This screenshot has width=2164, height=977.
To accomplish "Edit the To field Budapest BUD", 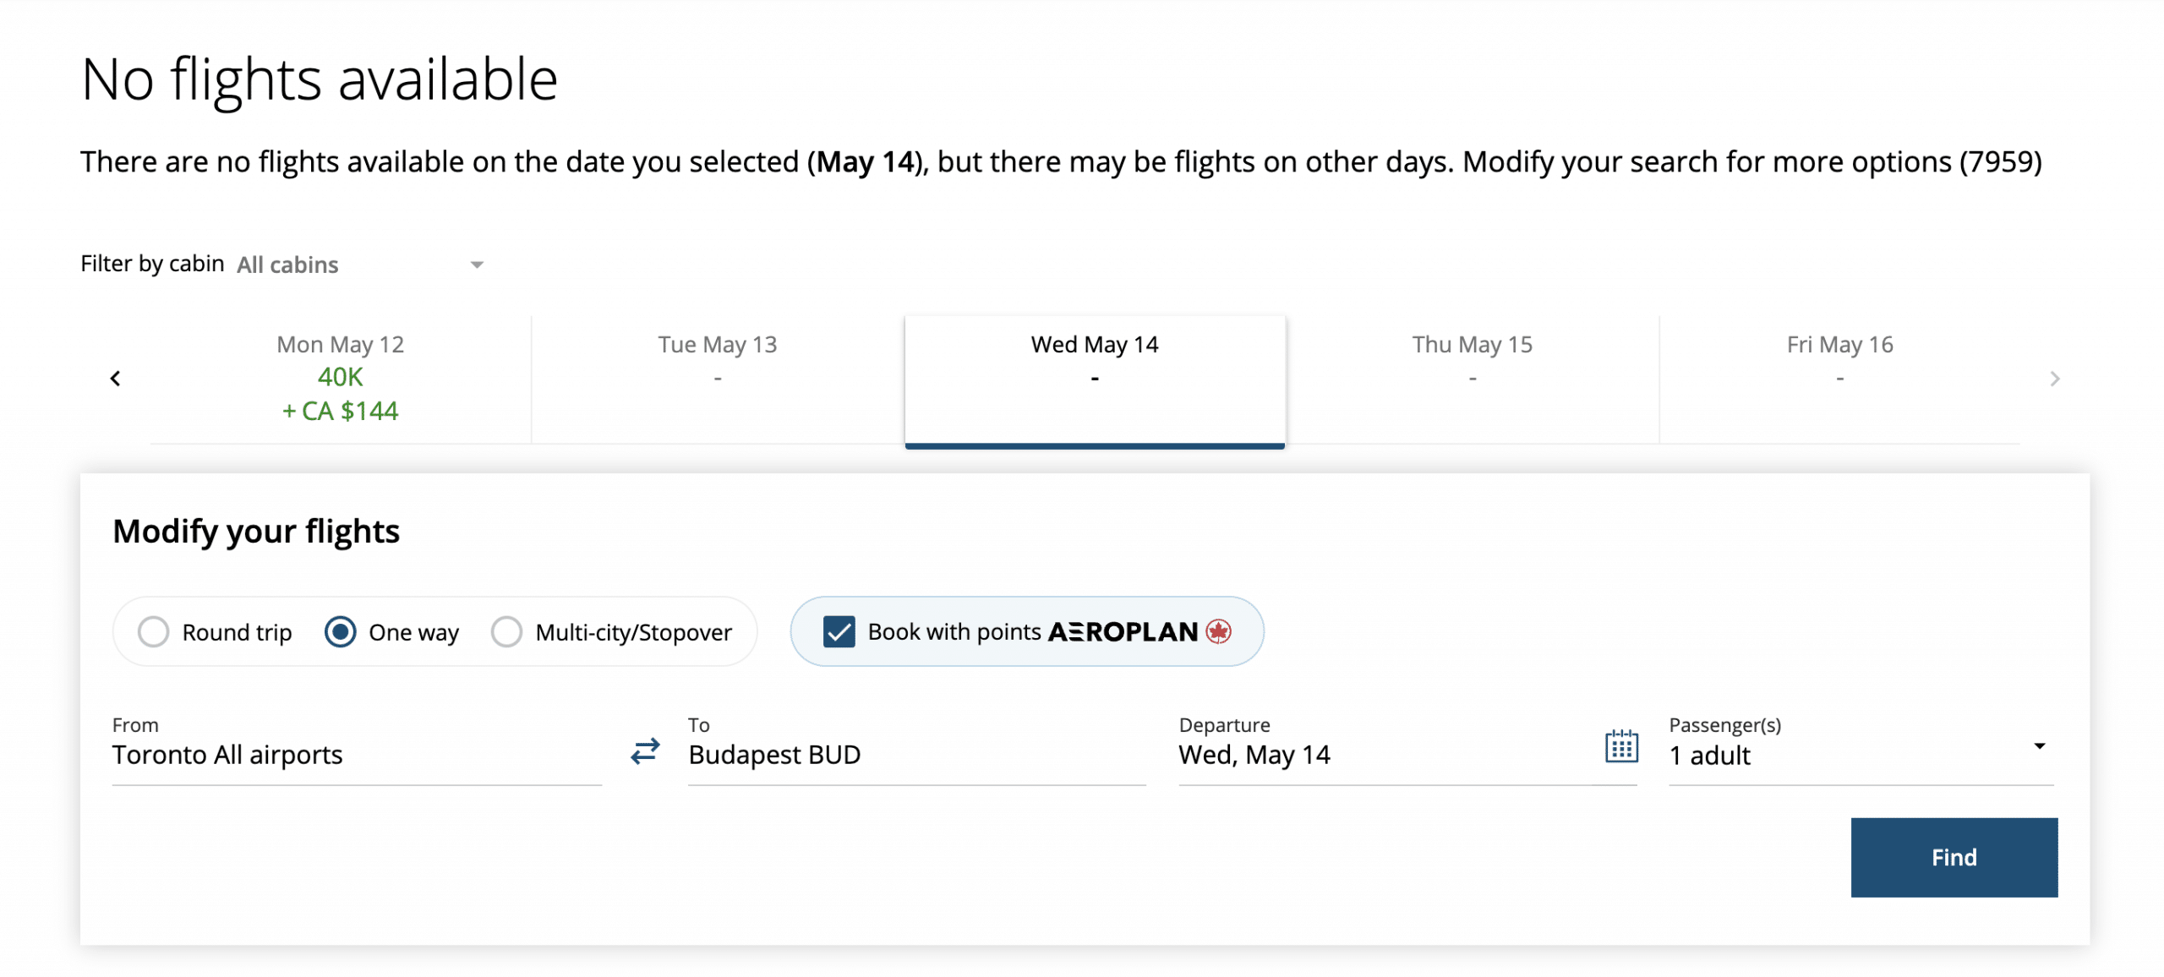I will coord(915,755).
